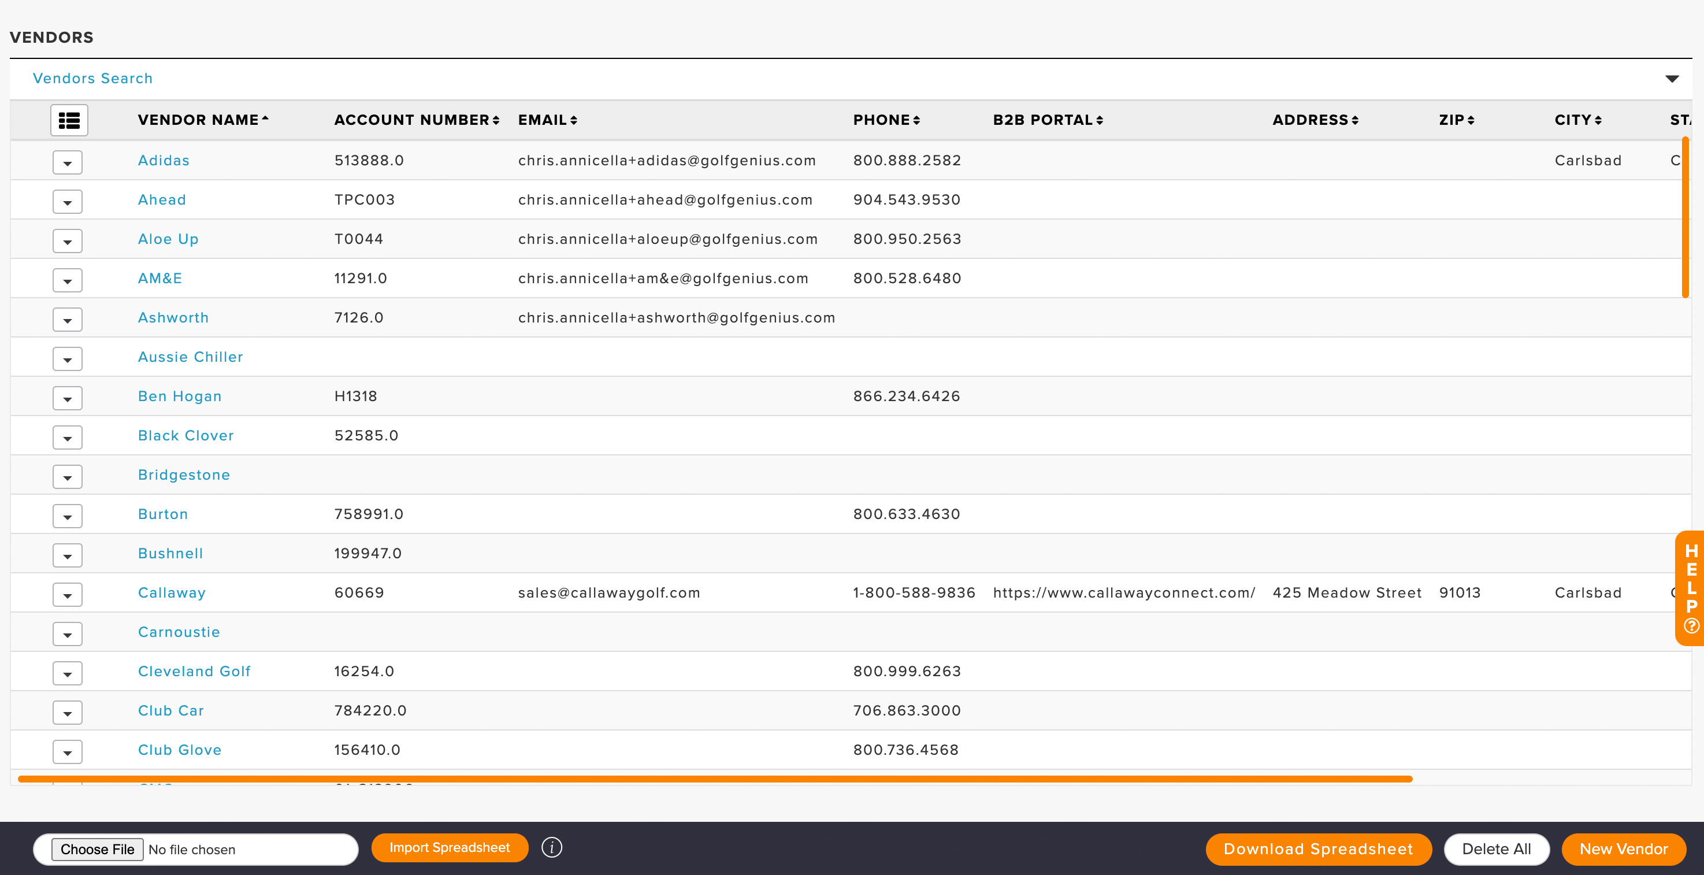Open the Burton vendor link

pos(163,514)
